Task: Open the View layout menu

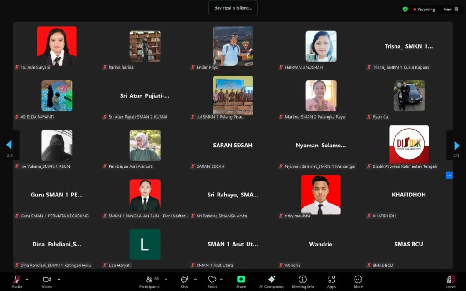Action: pyautogui.click(x=451, y=9)
